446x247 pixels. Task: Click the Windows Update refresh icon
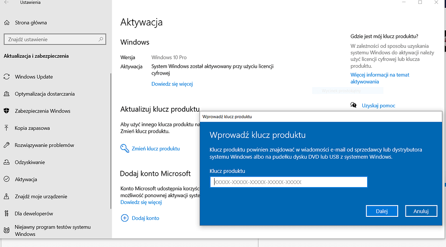pos(6,77)
